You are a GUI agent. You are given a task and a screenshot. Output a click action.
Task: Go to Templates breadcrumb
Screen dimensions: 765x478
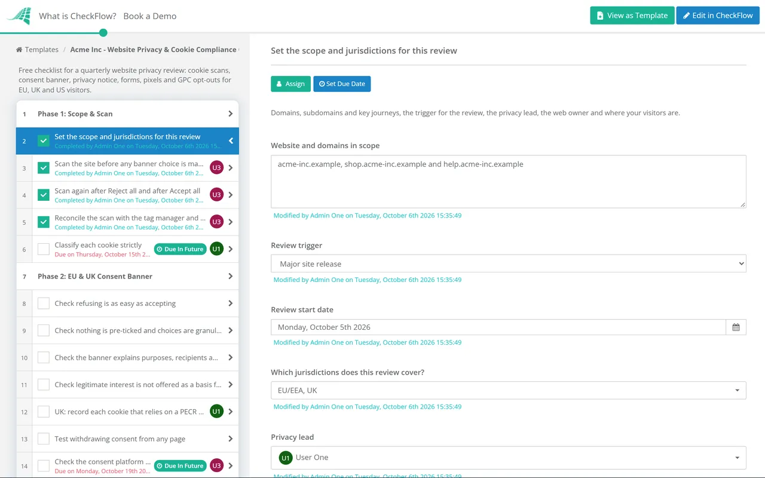click(x=41, y=50)
